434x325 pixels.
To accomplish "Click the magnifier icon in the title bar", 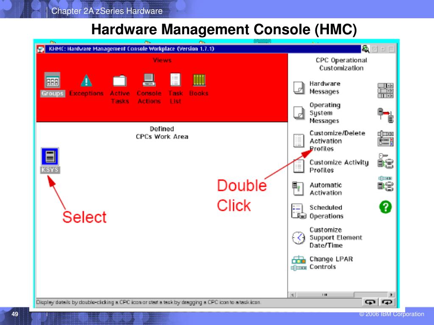I will [x=365, y=49].
